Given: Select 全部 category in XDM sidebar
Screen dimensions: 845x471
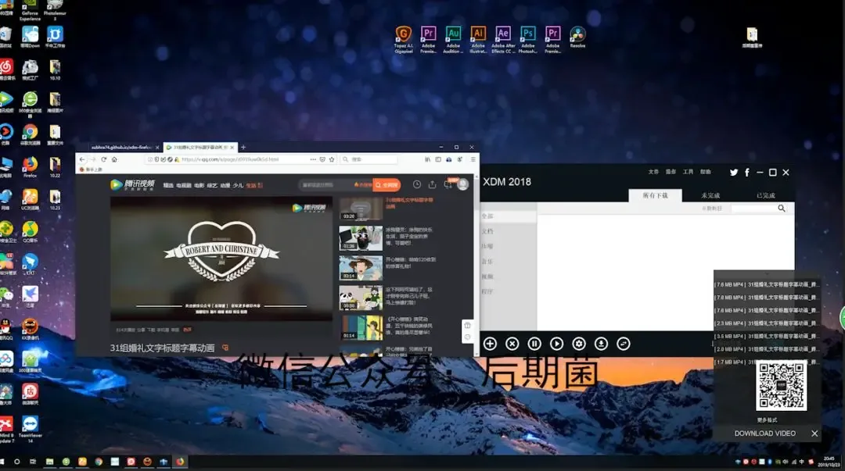Looking at the screenshot, I should pyautogui.click(x=509, y=216).
